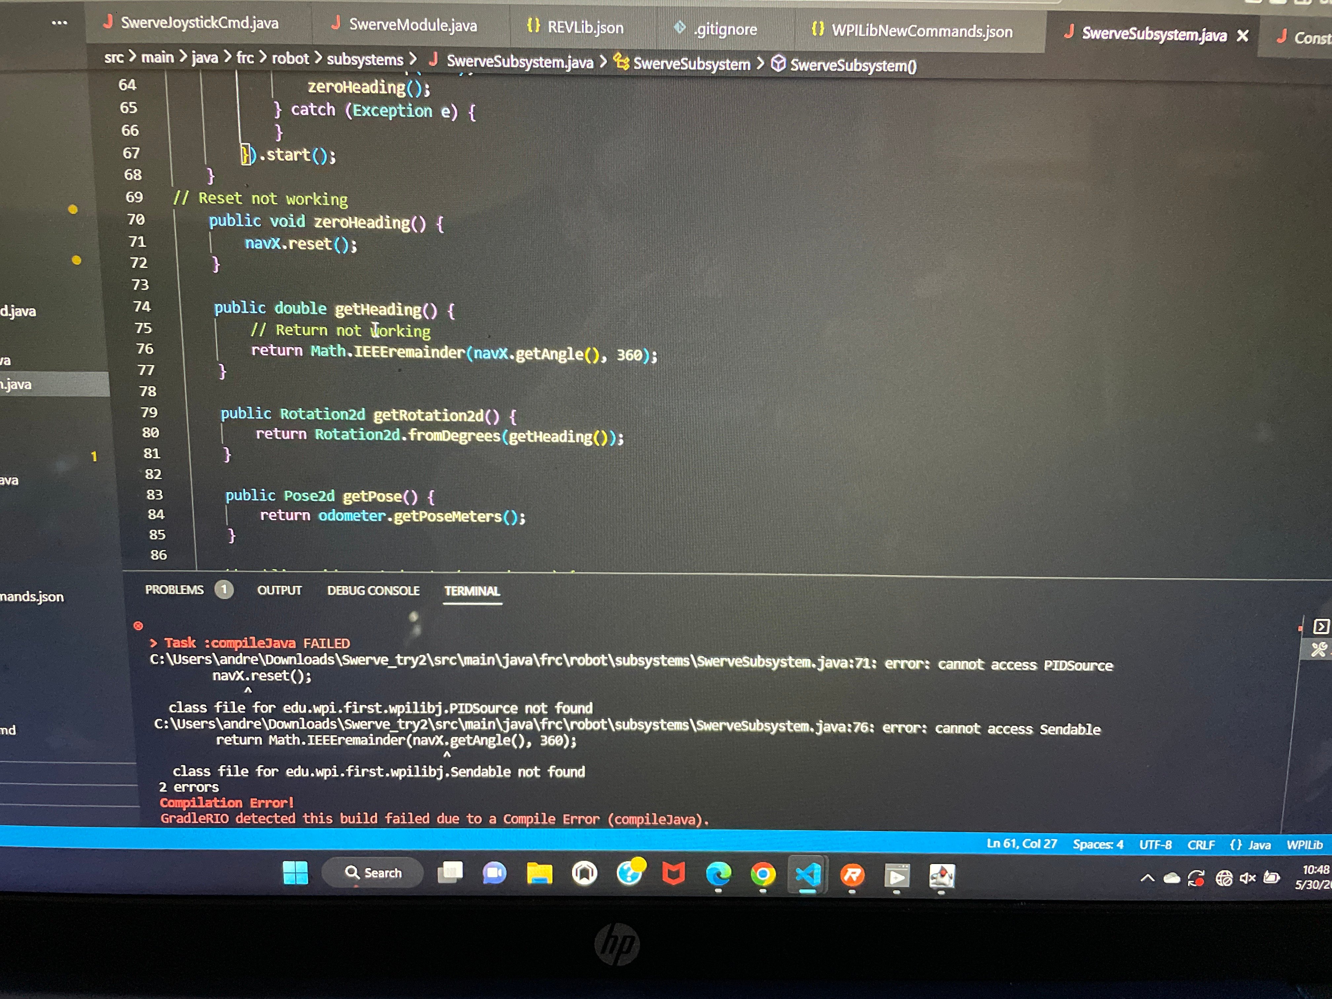Open the SwerveSubsystem class breadcrumb

691,63
